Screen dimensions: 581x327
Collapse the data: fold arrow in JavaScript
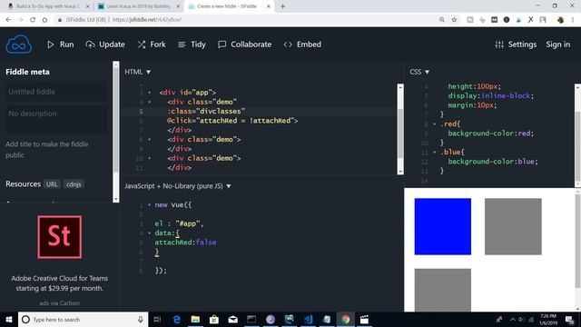(x=150, y=233)
